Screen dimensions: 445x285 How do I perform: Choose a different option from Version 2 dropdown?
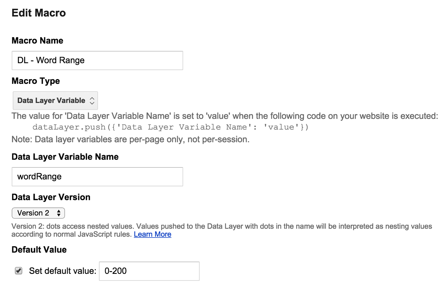tap(38, 213)
